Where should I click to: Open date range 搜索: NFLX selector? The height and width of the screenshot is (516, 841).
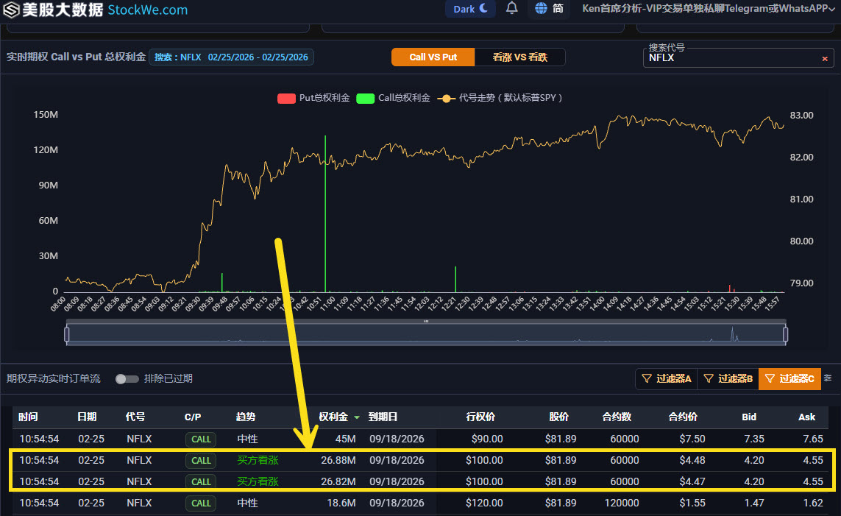(x=231, y=57)
